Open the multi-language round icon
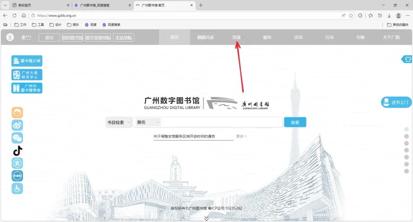 point(17,176)
